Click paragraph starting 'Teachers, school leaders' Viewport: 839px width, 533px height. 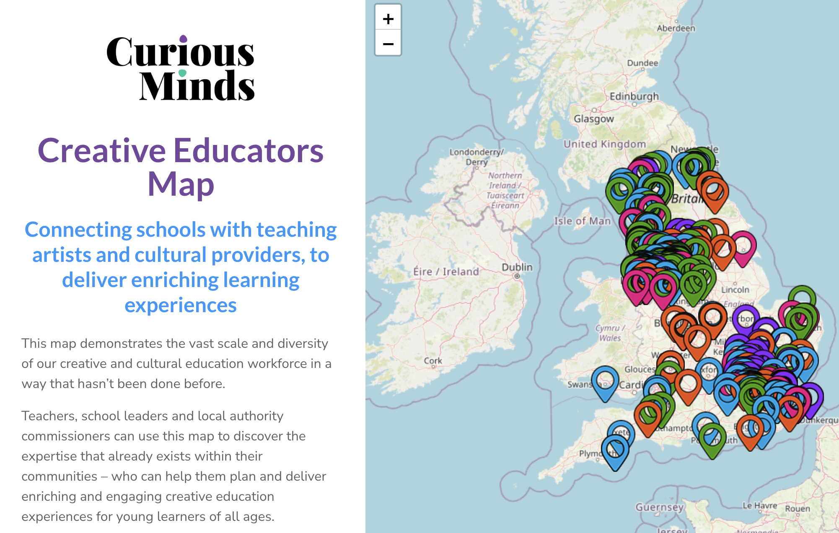[174, 466]
